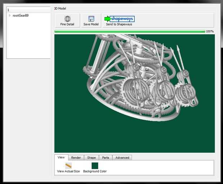Click the View Actual Size label
This screenshot has height=184, width=223.
pos(68,171)
